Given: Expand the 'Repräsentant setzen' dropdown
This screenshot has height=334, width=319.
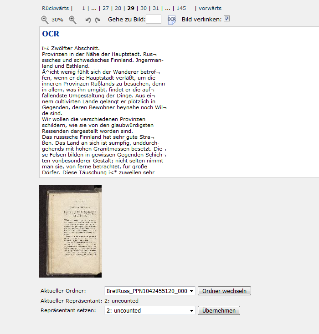Looking at the screenshot, I should (x=149, y=310).
